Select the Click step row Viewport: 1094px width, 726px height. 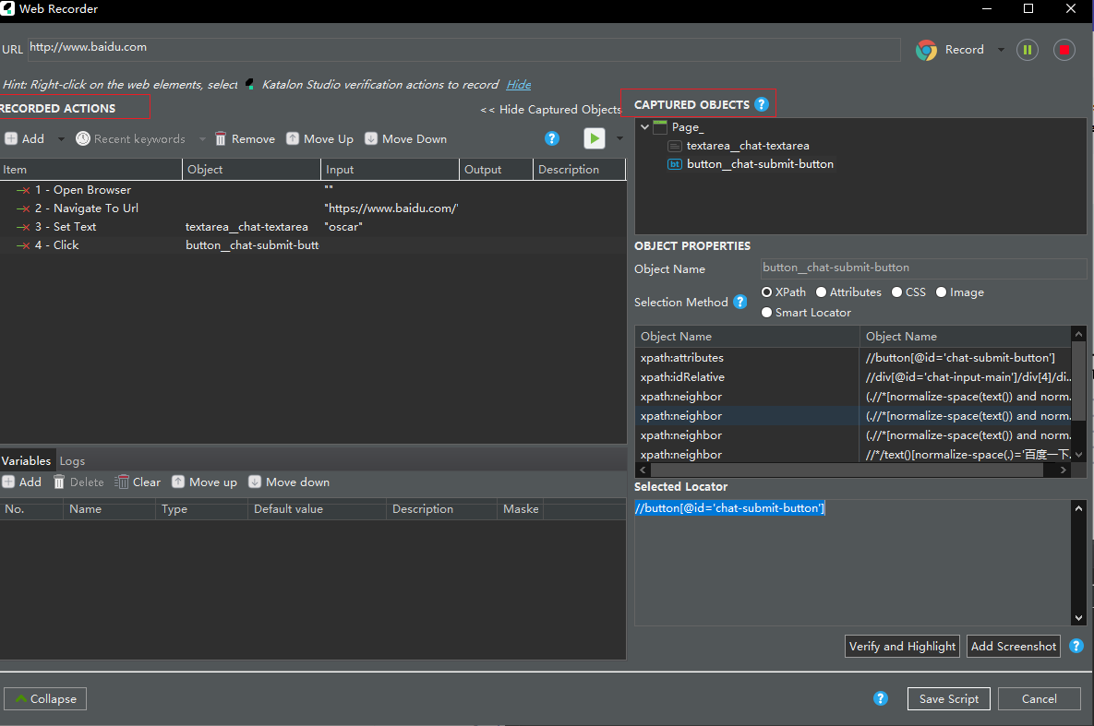[x=313, y=245]
